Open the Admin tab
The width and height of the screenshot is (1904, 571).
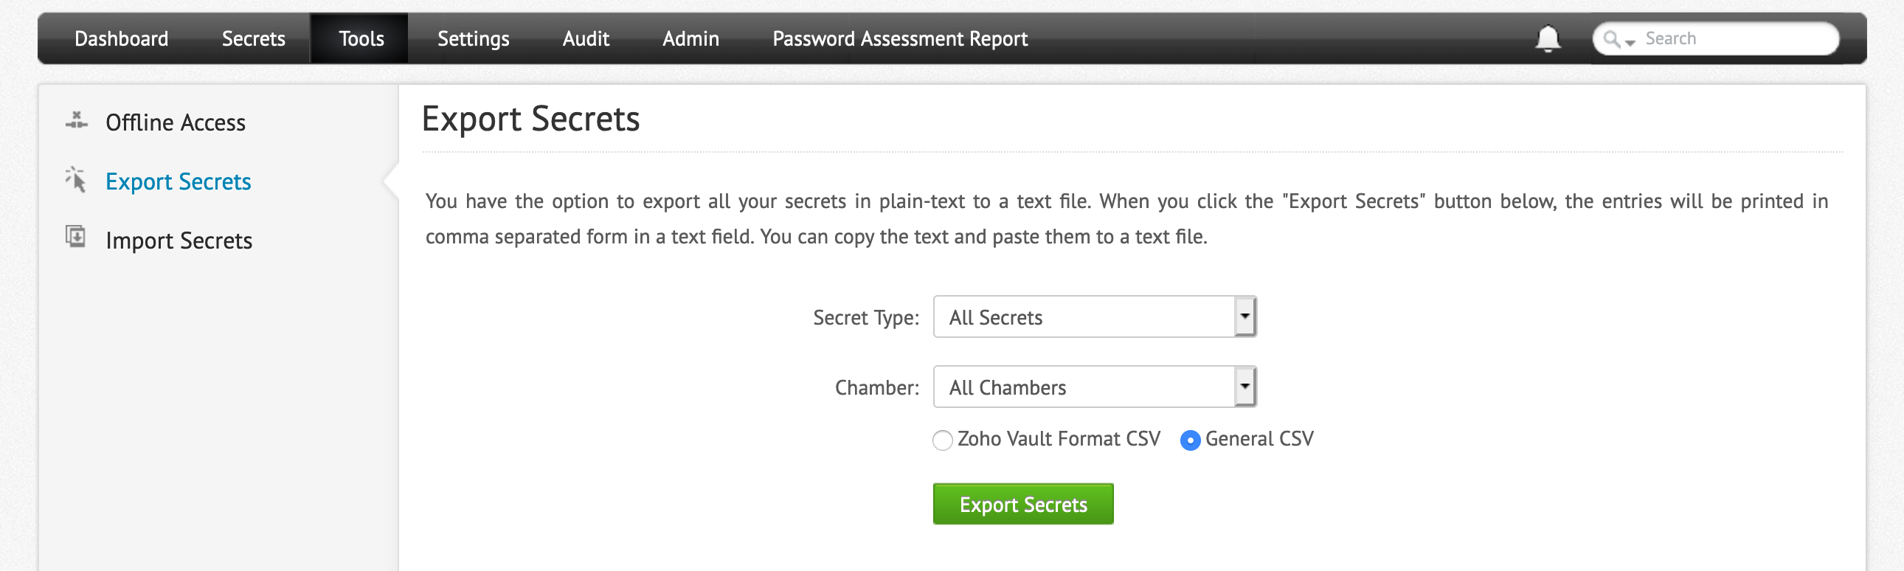690,38
